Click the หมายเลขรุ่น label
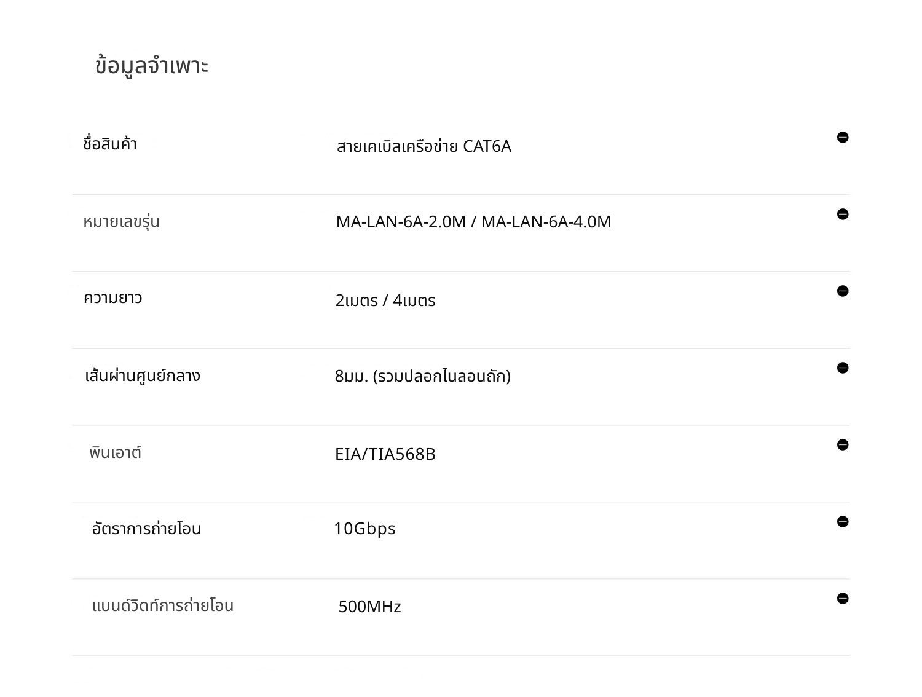Viewport: 922px width, 697px height. pos(121,222)
